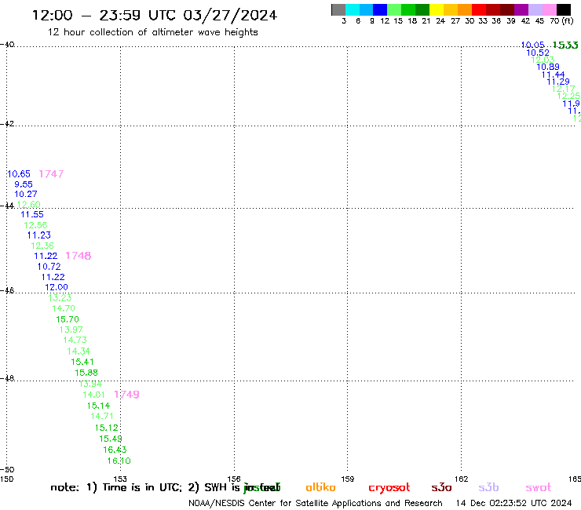Click the '70 (ft)' legend unit label
This screenshot has width=581, height=510.
(x=561, y=21)
